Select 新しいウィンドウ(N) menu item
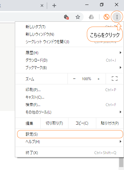This screenshot has width=124, height=170. tap(69, 34)
